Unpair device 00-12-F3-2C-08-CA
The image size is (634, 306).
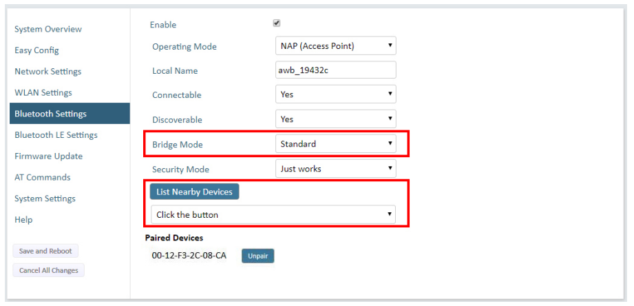[x=258, y=256]
